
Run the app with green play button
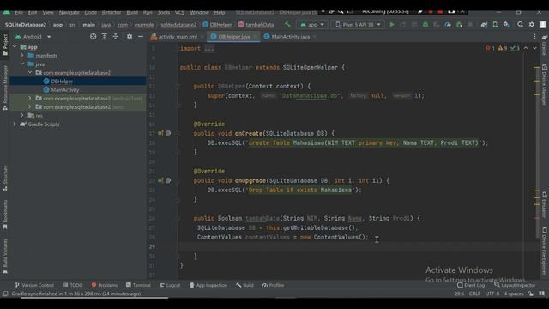[392, 25]
